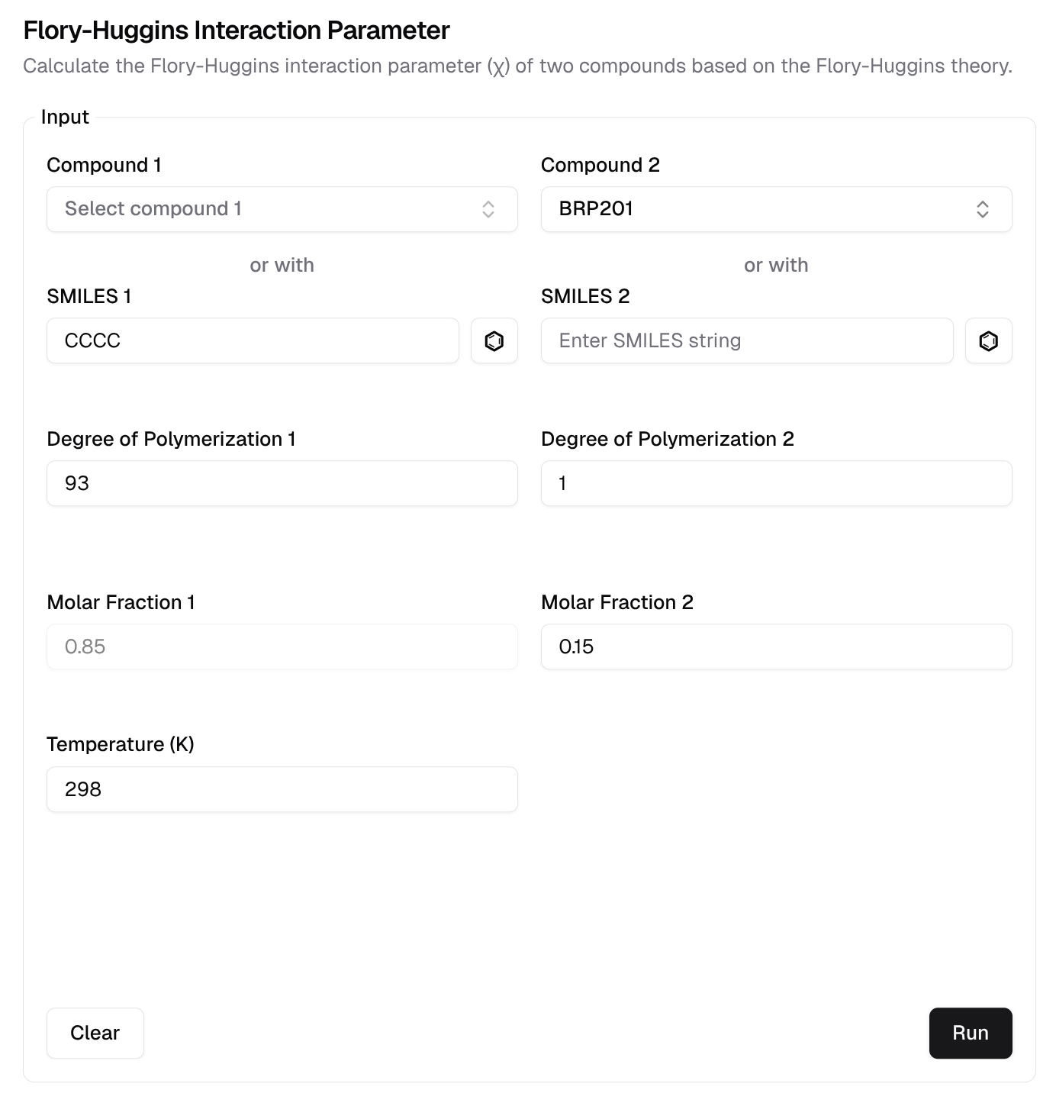1056x1106 pixels.
Task: Click the Compound 1 chevron arrows
Action: click(488, 209)
